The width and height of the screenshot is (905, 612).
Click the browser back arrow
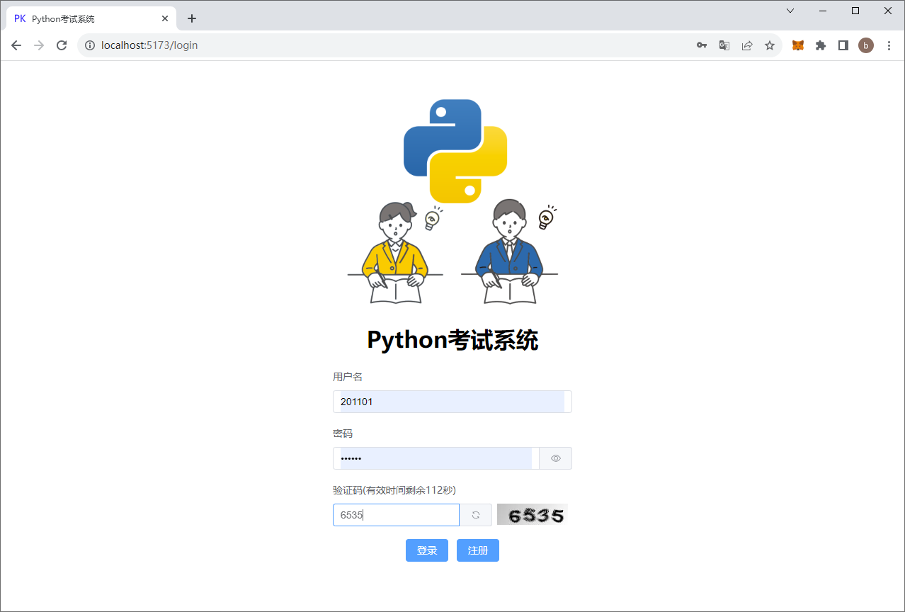coord(16,45)
